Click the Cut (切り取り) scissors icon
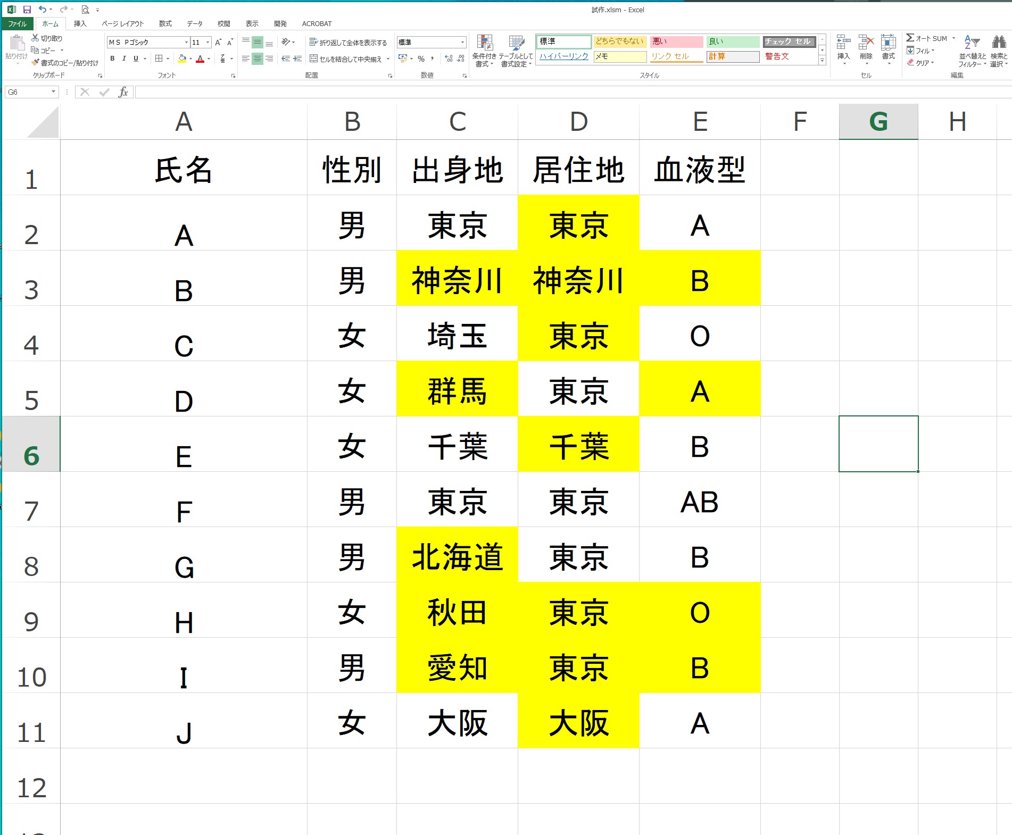Viewport: 1012px width, 835px height. pyautogui.click(x=35, y=38)
